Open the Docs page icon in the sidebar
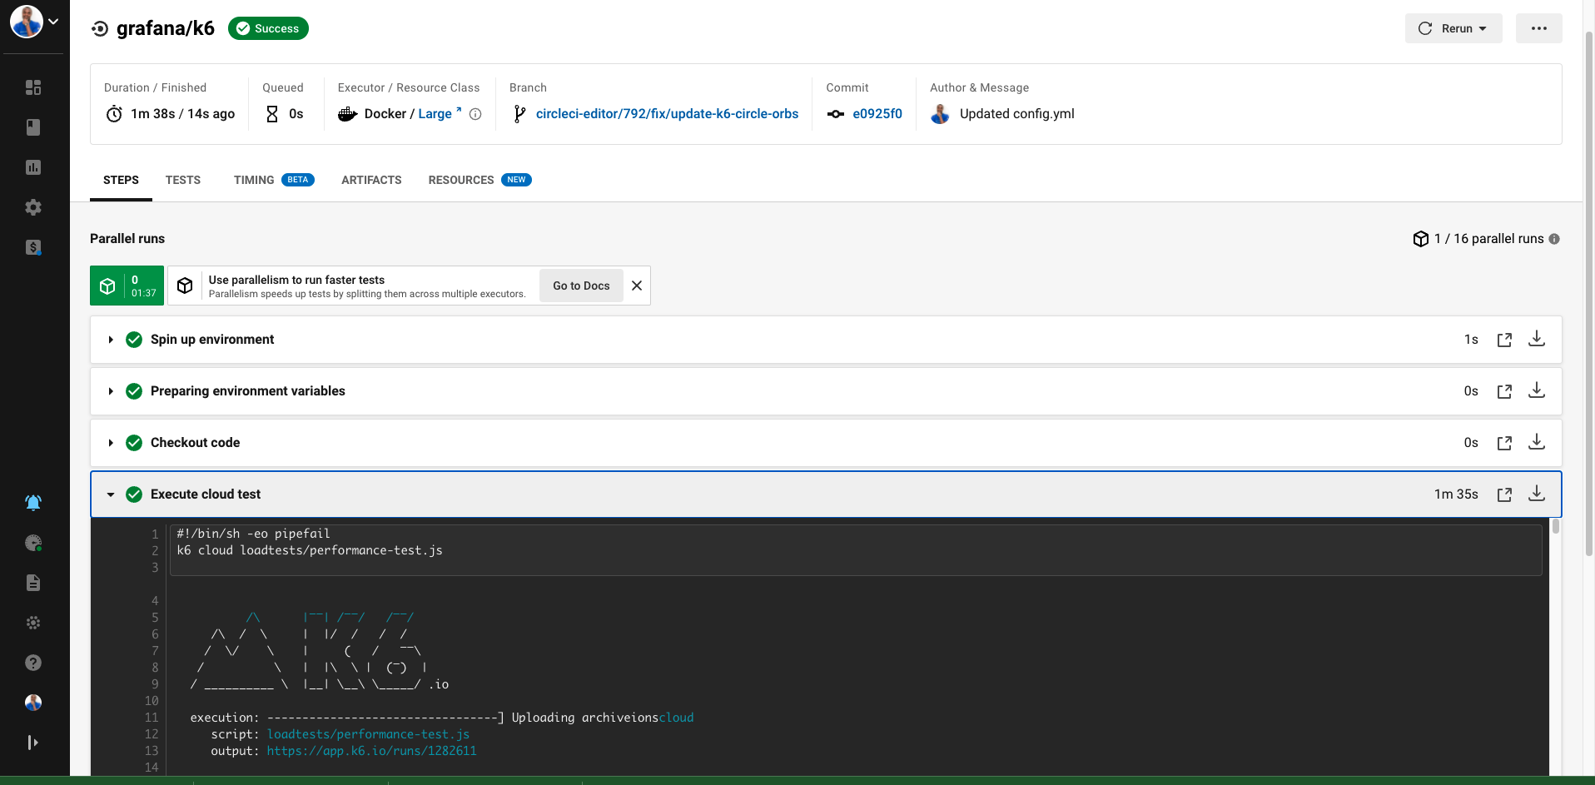The image size is (1595, 785). click(33, 583)
